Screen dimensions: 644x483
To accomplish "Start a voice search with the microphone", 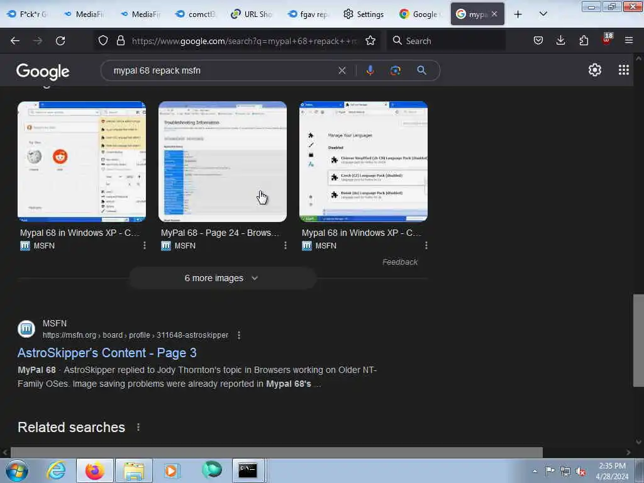I will coord(370,70).
